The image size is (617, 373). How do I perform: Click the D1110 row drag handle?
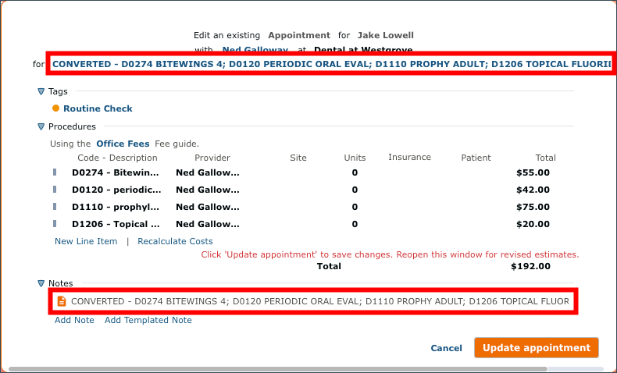click(55, 206)
